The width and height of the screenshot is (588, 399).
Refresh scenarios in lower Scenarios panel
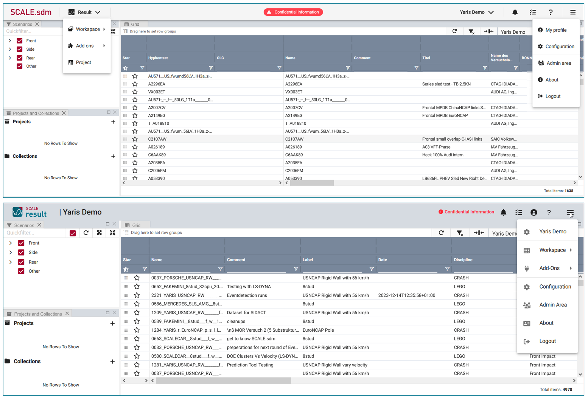(x=86, y=233)
